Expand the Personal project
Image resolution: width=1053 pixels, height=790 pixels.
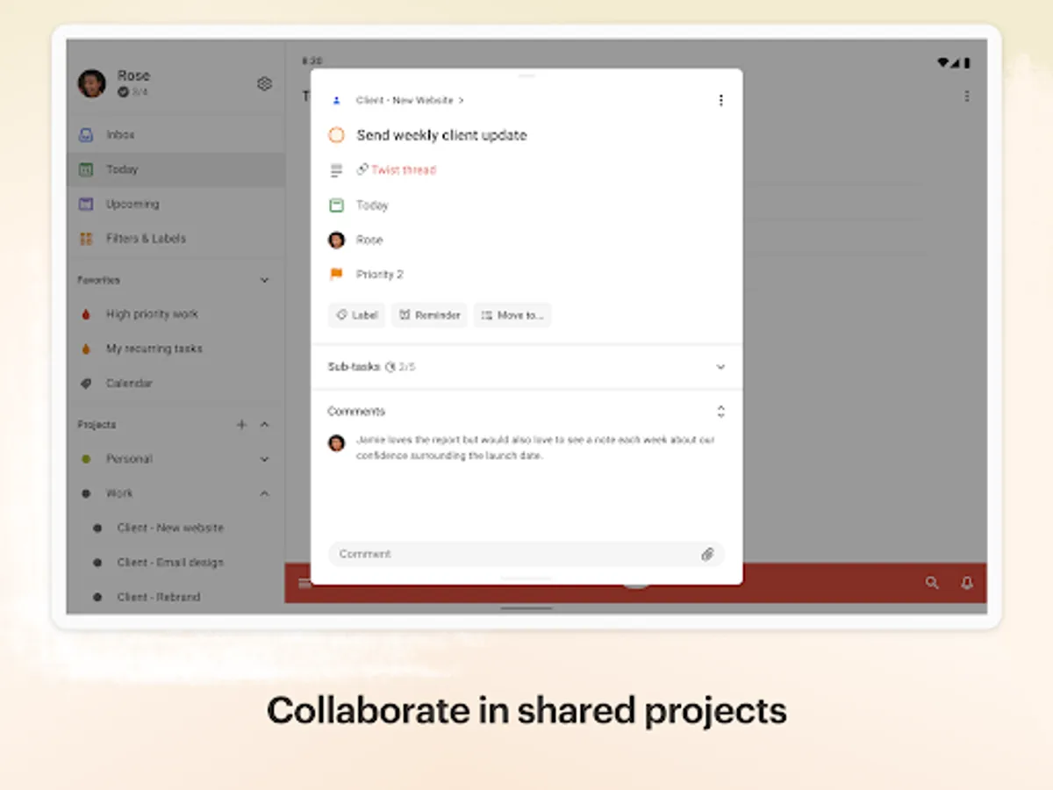tap(264, 459)
